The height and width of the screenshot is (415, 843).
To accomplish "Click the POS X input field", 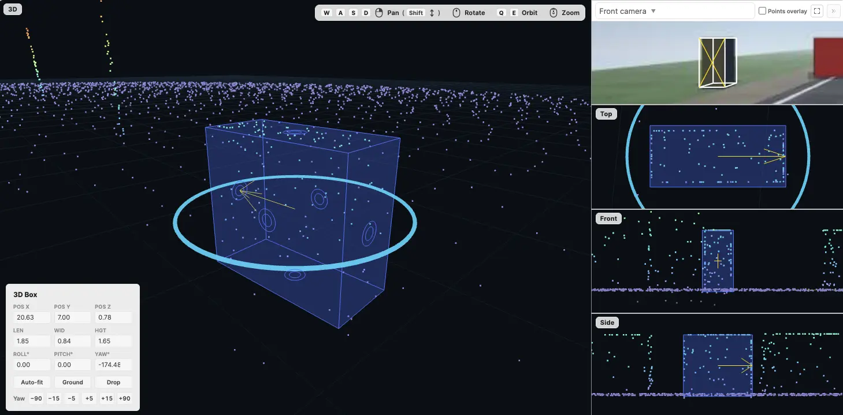I will click(x=31, y=317).
